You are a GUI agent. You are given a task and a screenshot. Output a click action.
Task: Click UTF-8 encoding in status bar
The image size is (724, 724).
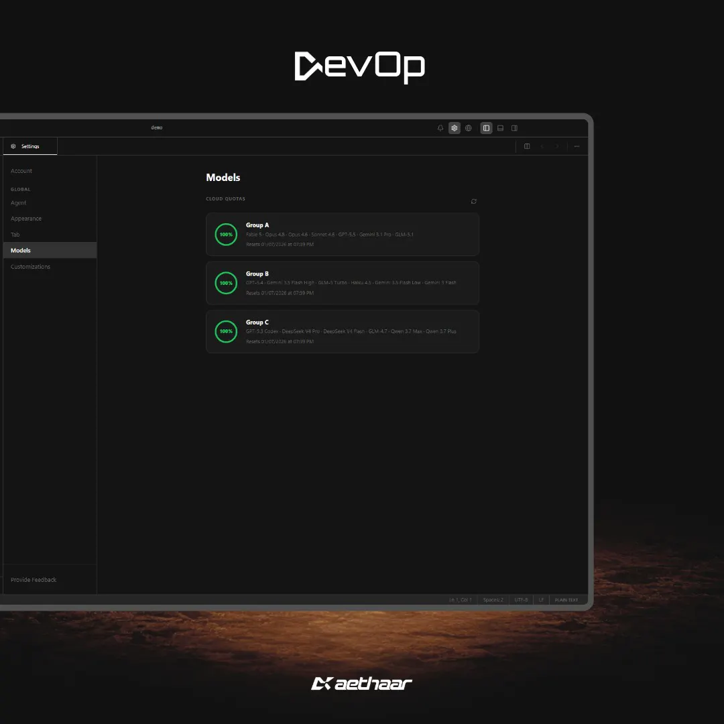pos(521,600)
